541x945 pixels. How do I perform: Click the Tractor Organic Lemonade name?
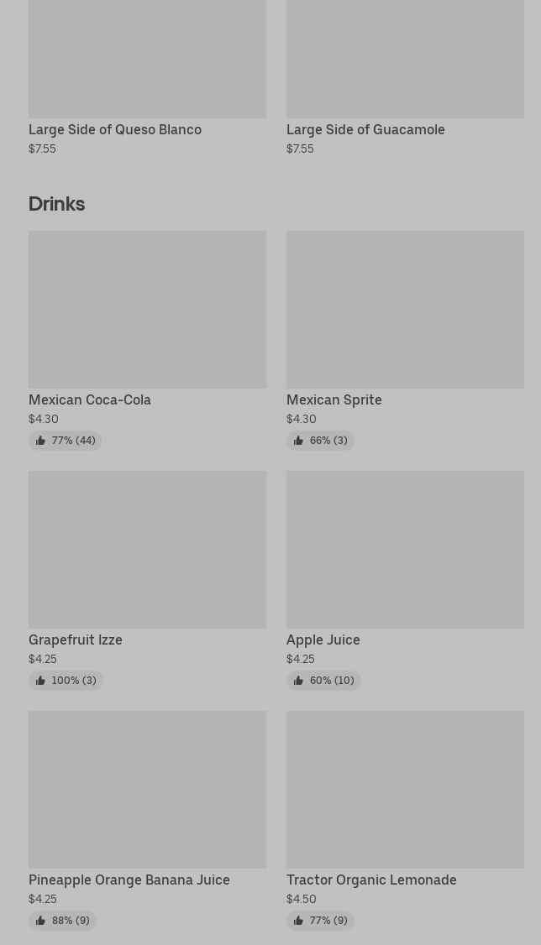371,880
